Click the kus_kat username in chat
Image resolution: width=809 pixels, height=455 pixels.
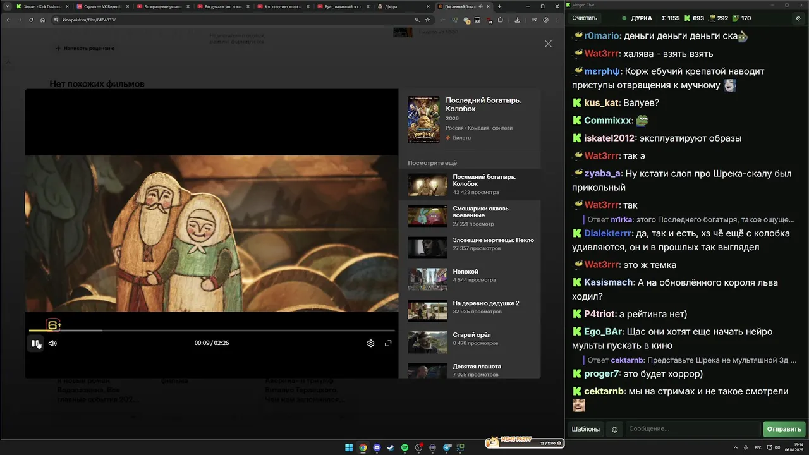click(601, 103)
